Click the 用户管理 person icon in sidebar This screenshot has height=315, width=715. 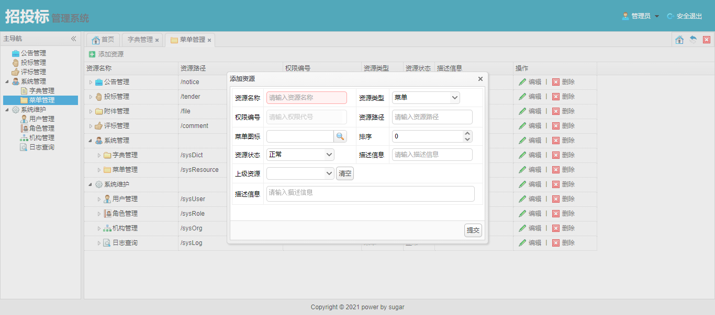24,119
